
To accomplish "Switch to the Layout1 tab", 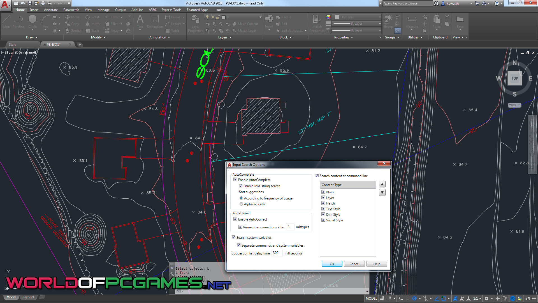I will tap(28, 297).
